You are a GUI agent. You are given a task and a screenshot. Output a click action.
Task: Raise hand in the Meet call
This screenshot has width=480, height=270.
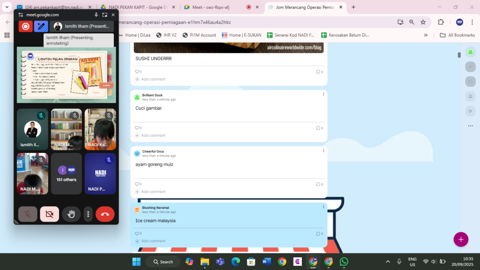coord(71,214)
